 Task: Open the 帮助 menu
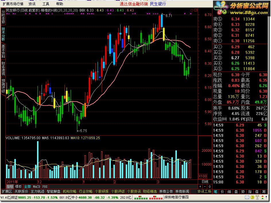(59, 4)
